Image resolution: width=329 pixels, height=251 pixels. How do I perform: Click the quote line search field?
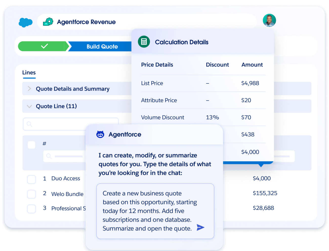(71, 124)
